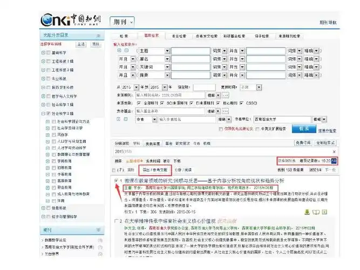Switch to the 句子检索 tab

262,36
